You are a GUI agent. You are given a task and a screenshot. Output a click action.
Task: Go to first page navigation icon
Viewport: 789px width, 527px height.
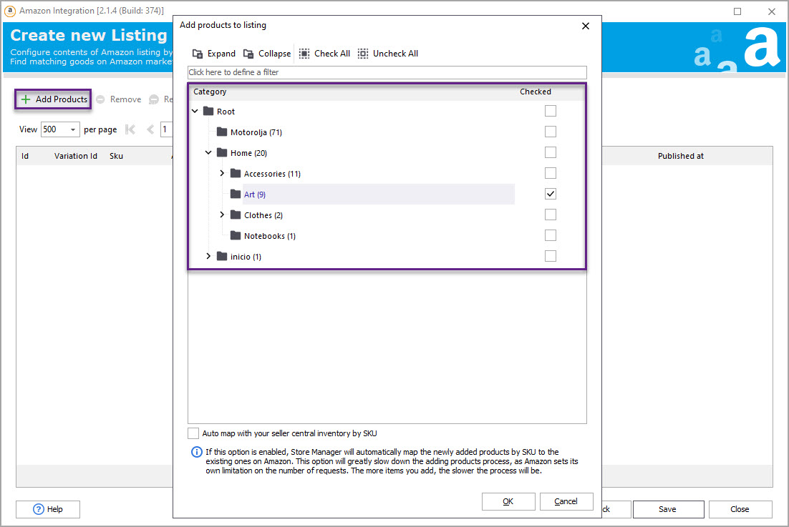[130, 129]
